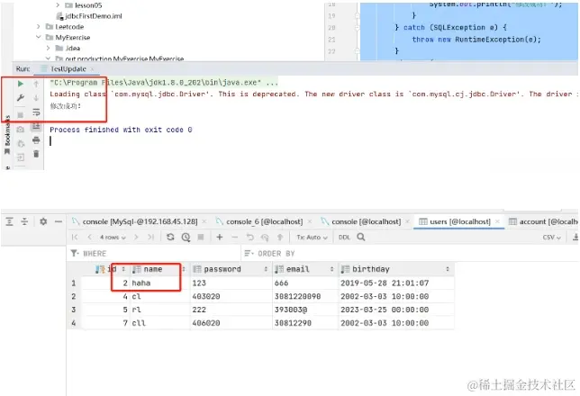Go to last page of rows

(x=151, y=237)
